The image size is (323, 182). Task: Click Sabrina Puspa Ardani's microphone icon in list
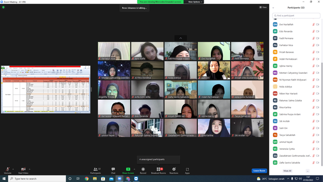(x=313, y=114)
